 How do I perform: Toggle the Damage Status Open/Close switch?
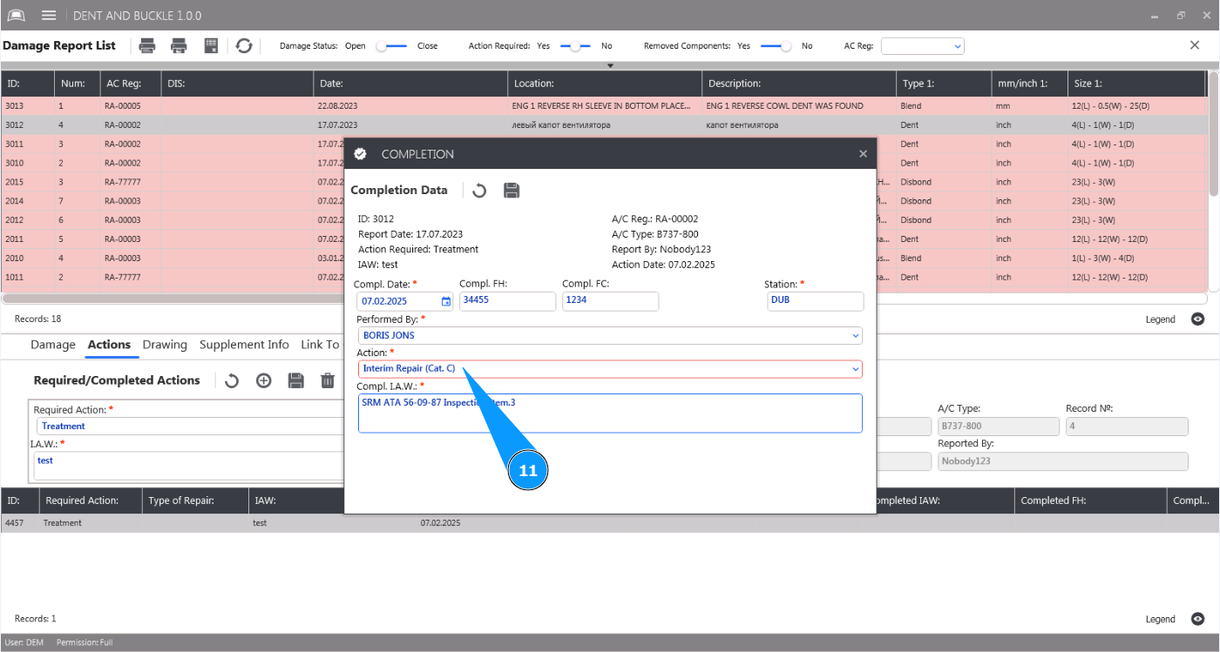[391, 46]
